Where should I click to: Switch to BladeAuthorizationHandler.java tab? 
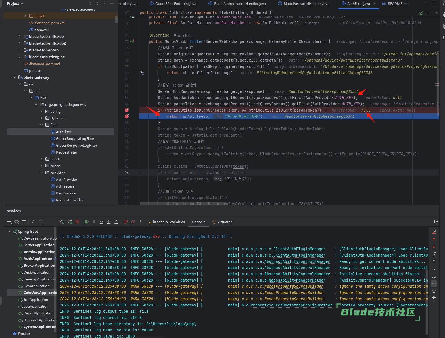click(x=237, y=3)
